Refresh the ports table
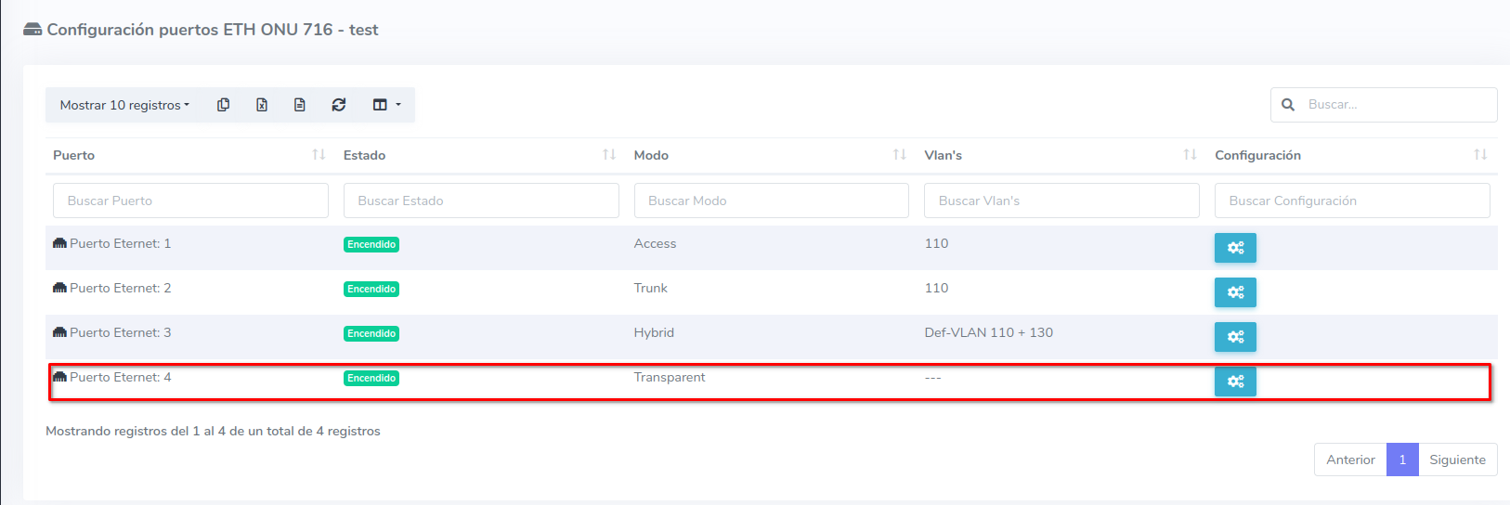Screen dimensions: 1510x505 pos(339,105)
